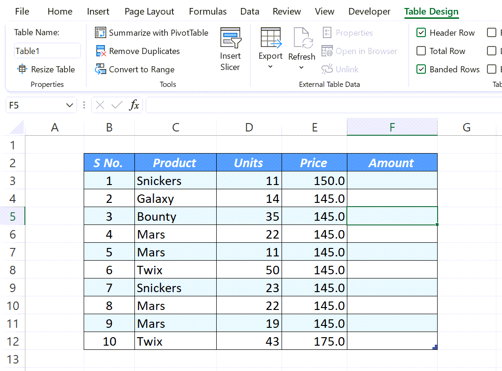This screenshot has height=371, width=502.
Task: Disable the Header Row checkbox
Action: click(421, 32)
